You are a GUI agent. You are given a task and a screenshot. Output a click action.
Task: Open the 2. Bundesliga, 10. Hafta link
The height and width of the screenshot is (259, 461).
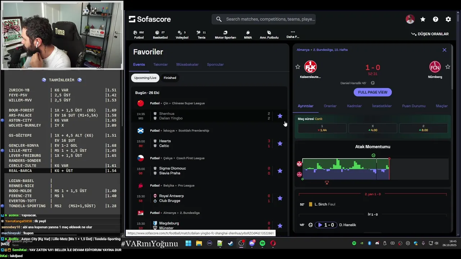click(331, 50)
